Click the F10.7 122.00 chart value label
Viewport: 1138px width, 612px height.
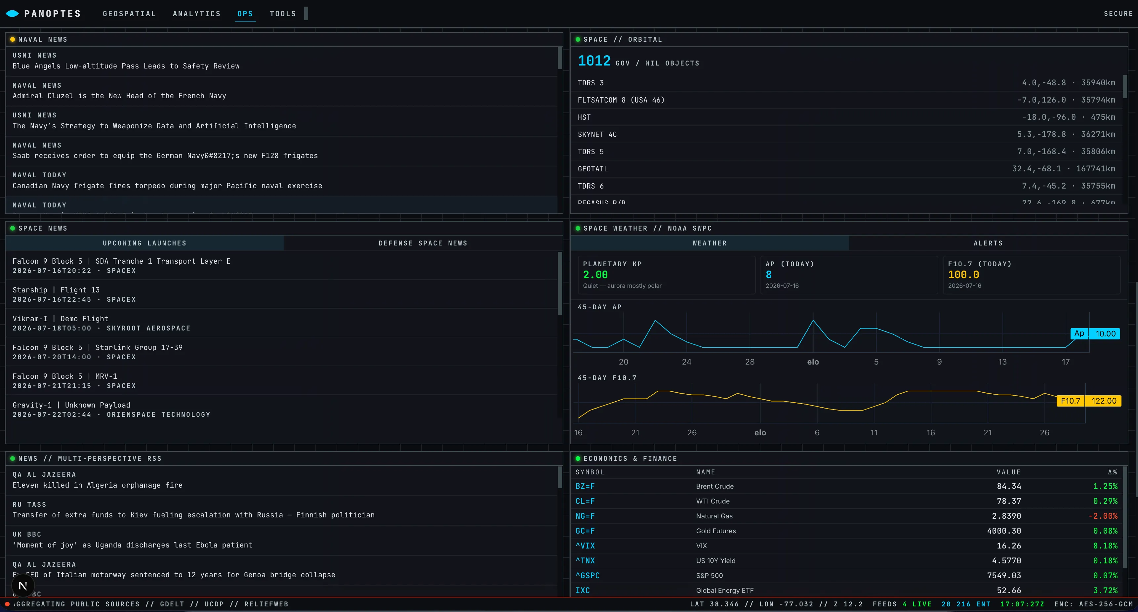tap(1088, 401)
